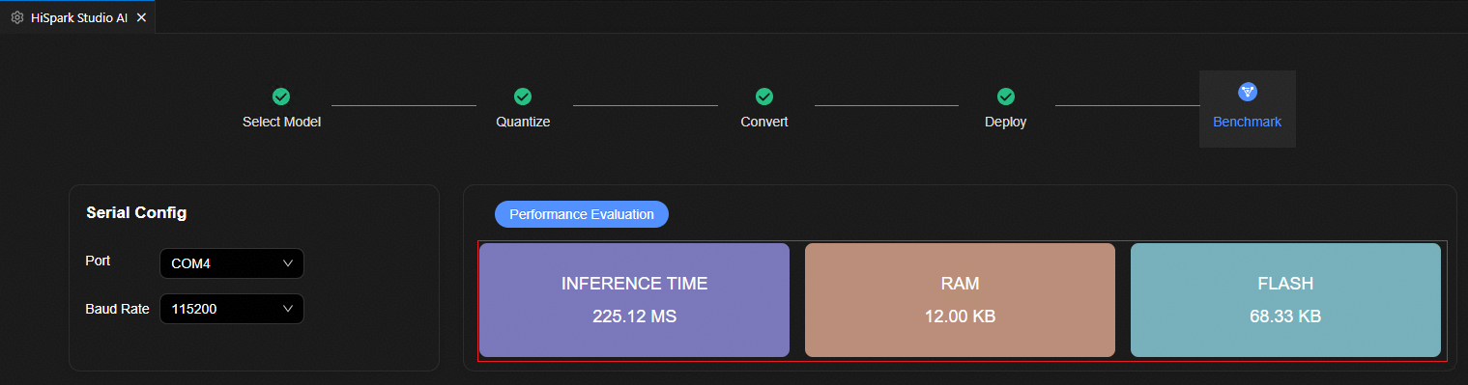Go to the Deploy step label
The image size is (1468, 385).
point(1006,122)
